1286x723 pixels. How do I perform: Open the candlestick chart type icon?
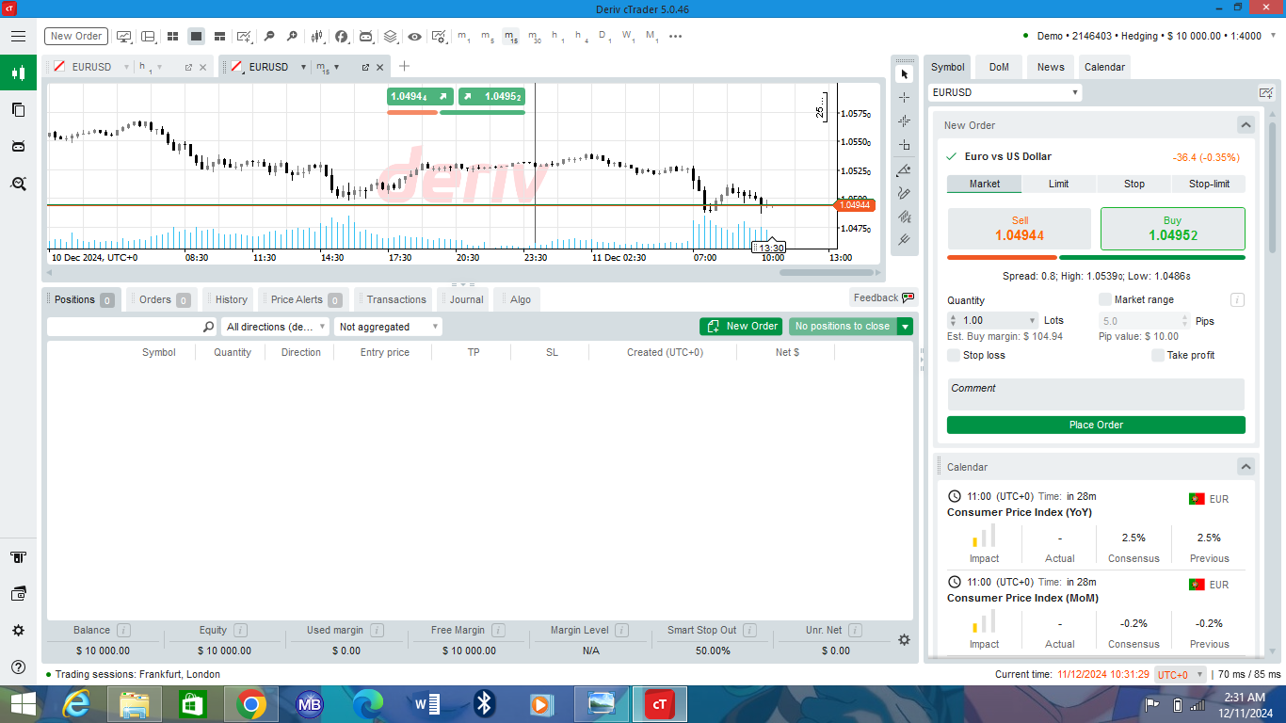317,36
